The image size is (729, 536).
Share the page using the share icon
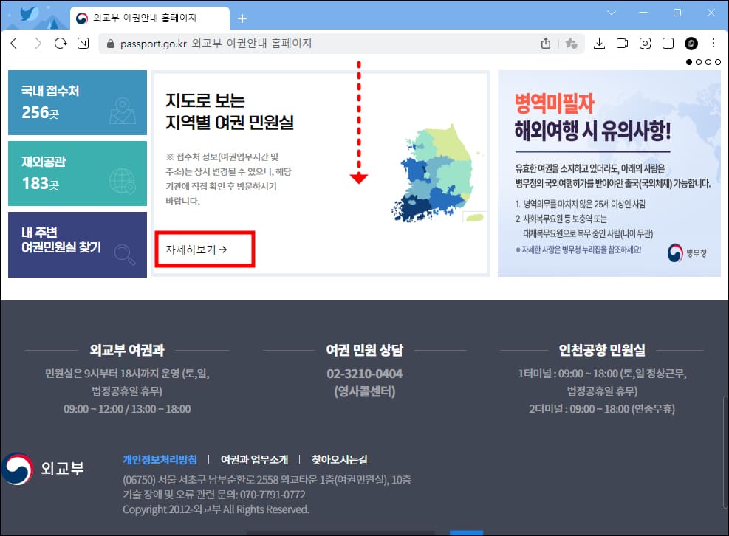pos(547,43)
